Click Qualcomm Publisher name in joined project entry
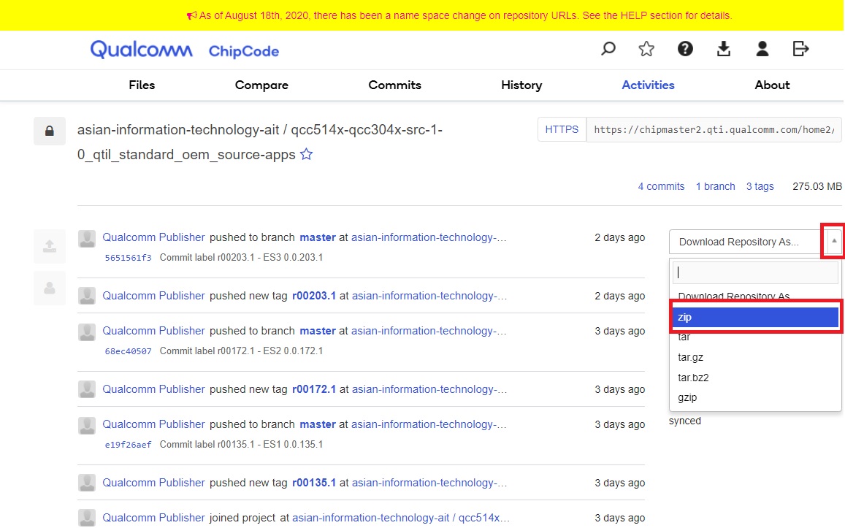 coord(153,518)
